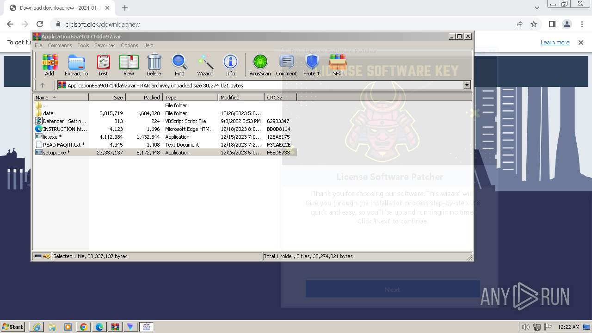Open the Chrome profile avatar

tap(567, 24)
